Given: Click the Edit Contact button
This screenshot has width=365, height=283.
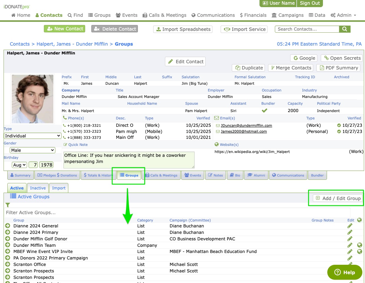Looking at the screenshot, I should 185,61.
